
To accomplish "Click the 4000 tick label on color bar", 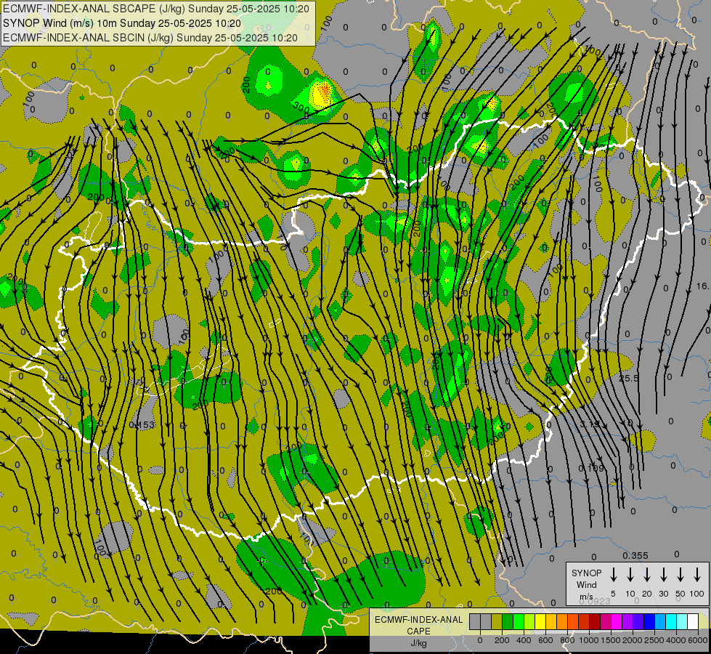I will click(x=676, y=640).
